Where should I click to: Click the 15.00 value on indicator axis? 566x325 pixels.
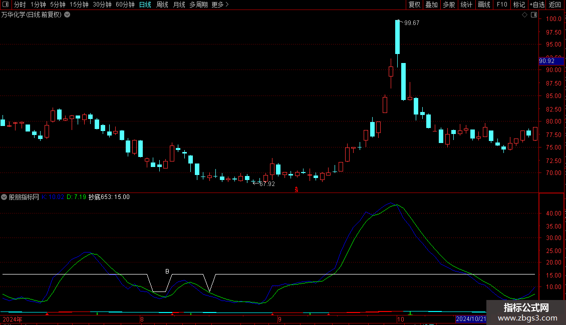(553, 275)
